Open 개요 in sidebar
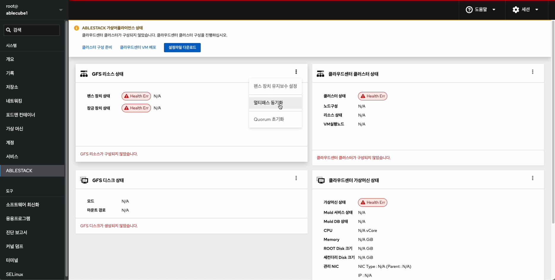Viewport: 555px width, 280px height. [x=32, y=59]
